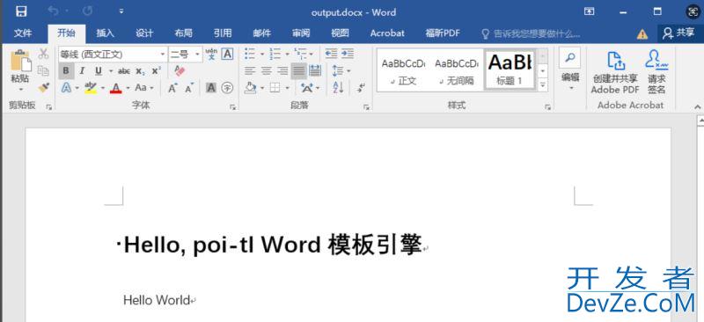Image resolution: width=704 pixels, height=322 pixels.
Task: Switch to the 插入 ribbon tab
Action: 105,33
